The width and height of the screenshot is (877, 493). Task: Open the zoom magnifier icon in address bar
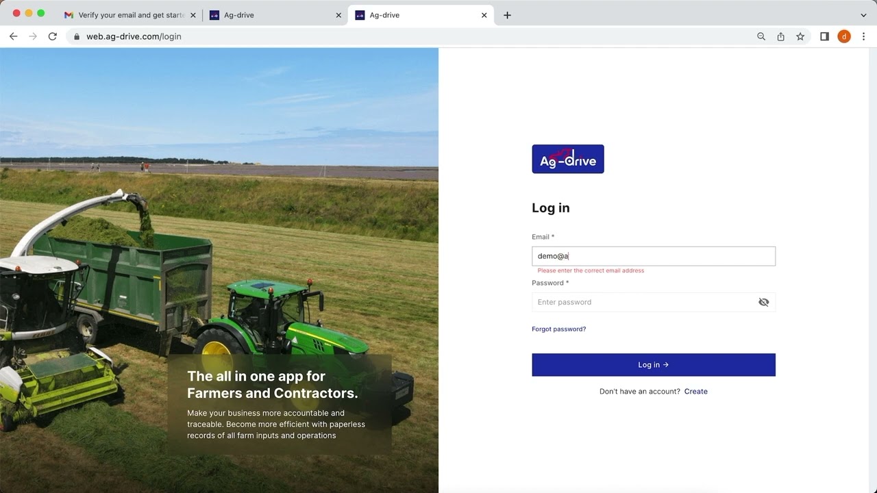pos(761,36)
